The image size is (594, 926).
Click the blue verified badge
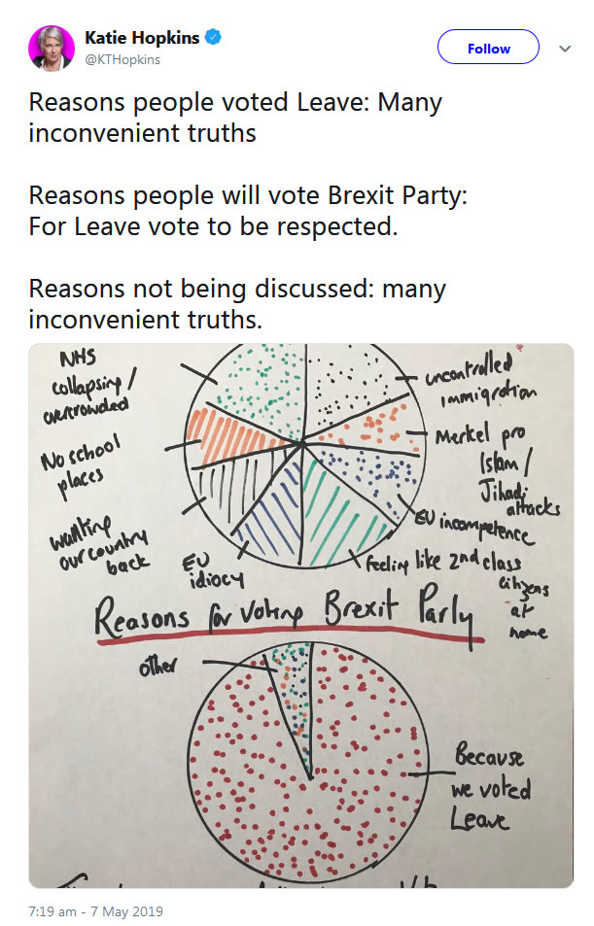(213, 38)
